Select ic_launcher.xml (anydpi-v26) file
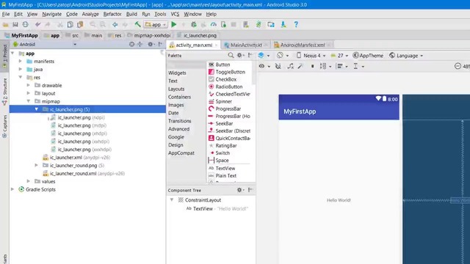The height and width of the screenshot is (264, 470). 76,158
